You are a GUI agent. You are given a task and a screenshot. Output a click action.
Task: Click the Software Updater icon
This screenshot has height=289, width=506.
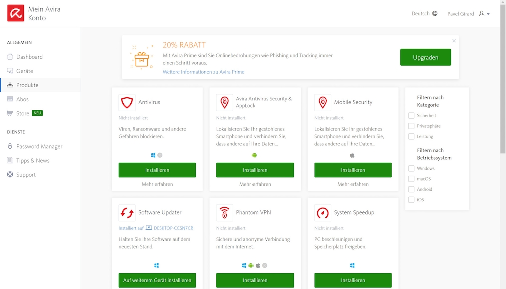[x=127, y=213]
